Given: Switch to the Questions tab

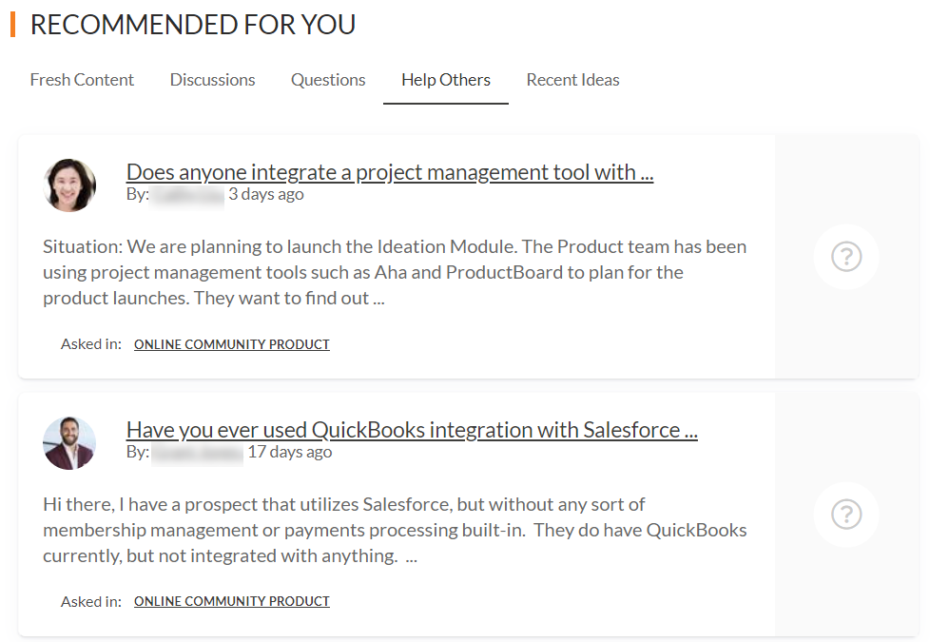Looking at the screenshot, I should (x=328, y=80).
